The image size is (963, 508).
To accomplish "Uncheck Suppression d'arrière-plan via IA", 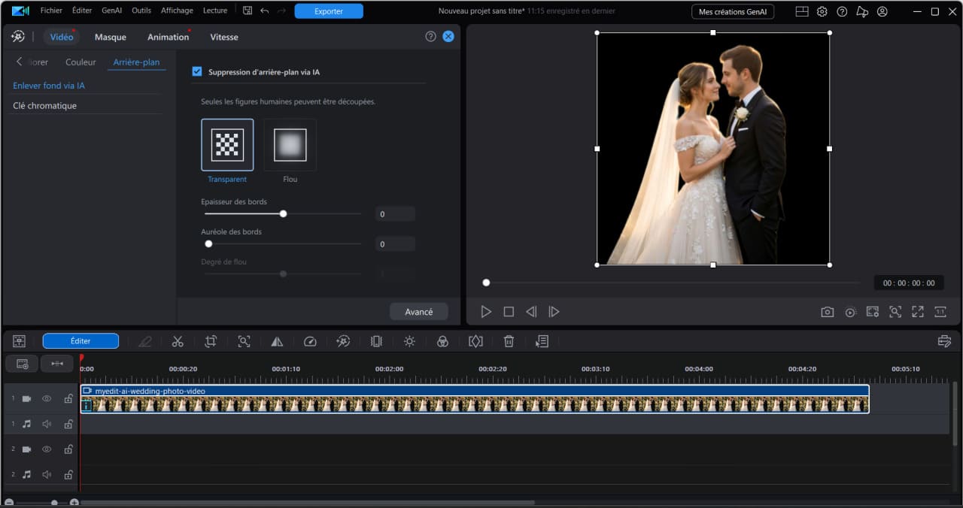I will (x=197, y=71).
